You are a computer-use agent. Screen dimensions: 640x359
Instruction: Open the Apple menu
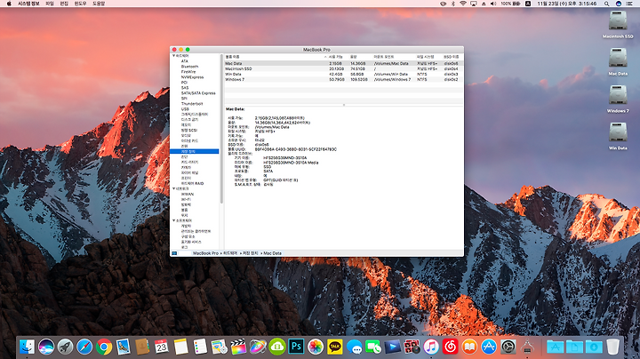pos(9,4)
